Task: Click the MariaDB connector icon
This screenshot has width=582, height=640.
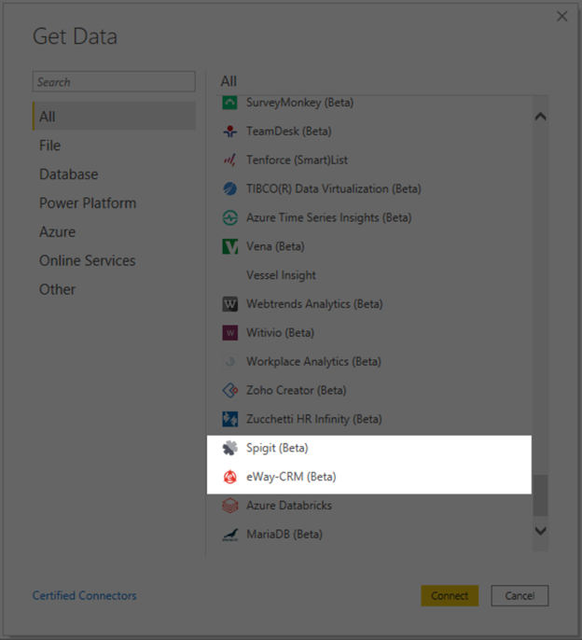Action: (x=229, y=535)
